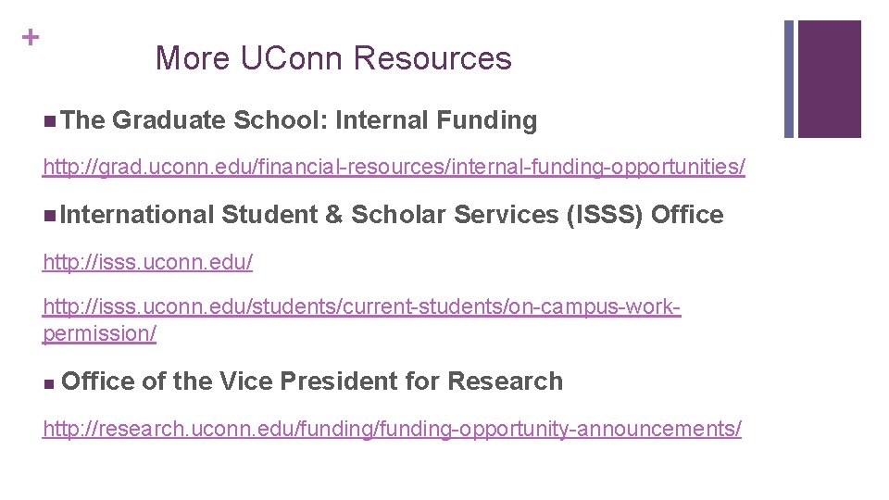Viewport: 889px width, 500px height.
Task: Follow the ISSS on-campus-work-permission link
Action: pyautogui.click(x=361, y=306)
